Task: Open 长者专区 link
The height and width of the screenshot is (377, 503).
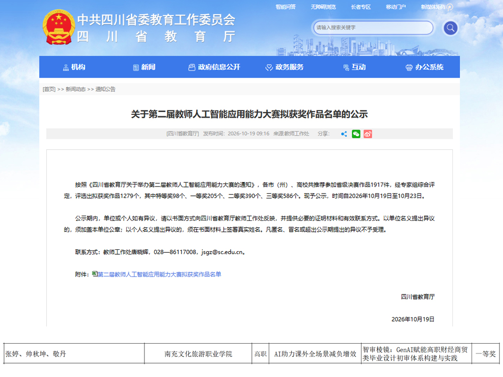Action: coord(361,7)
